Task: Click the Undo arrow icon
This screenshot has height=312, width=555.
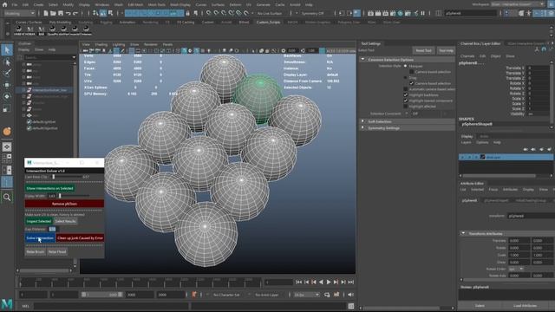Action: click(x=68, y=13)
